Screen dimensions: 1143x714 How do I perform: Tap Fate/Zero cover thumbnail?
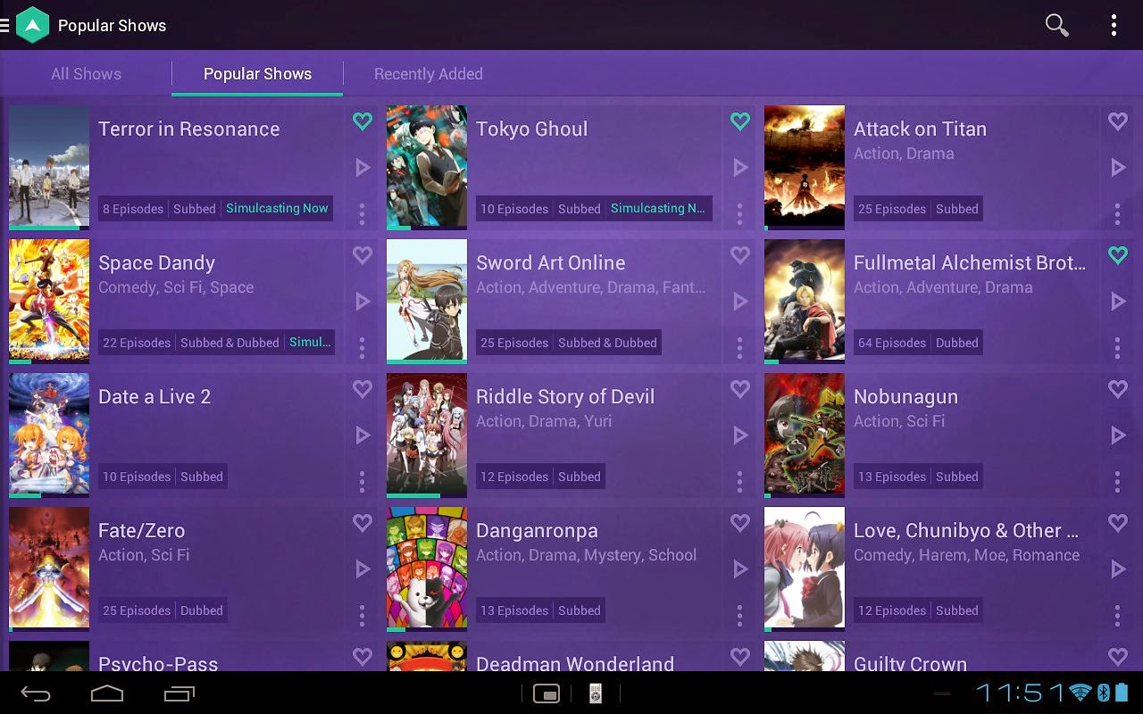(49, 569)
